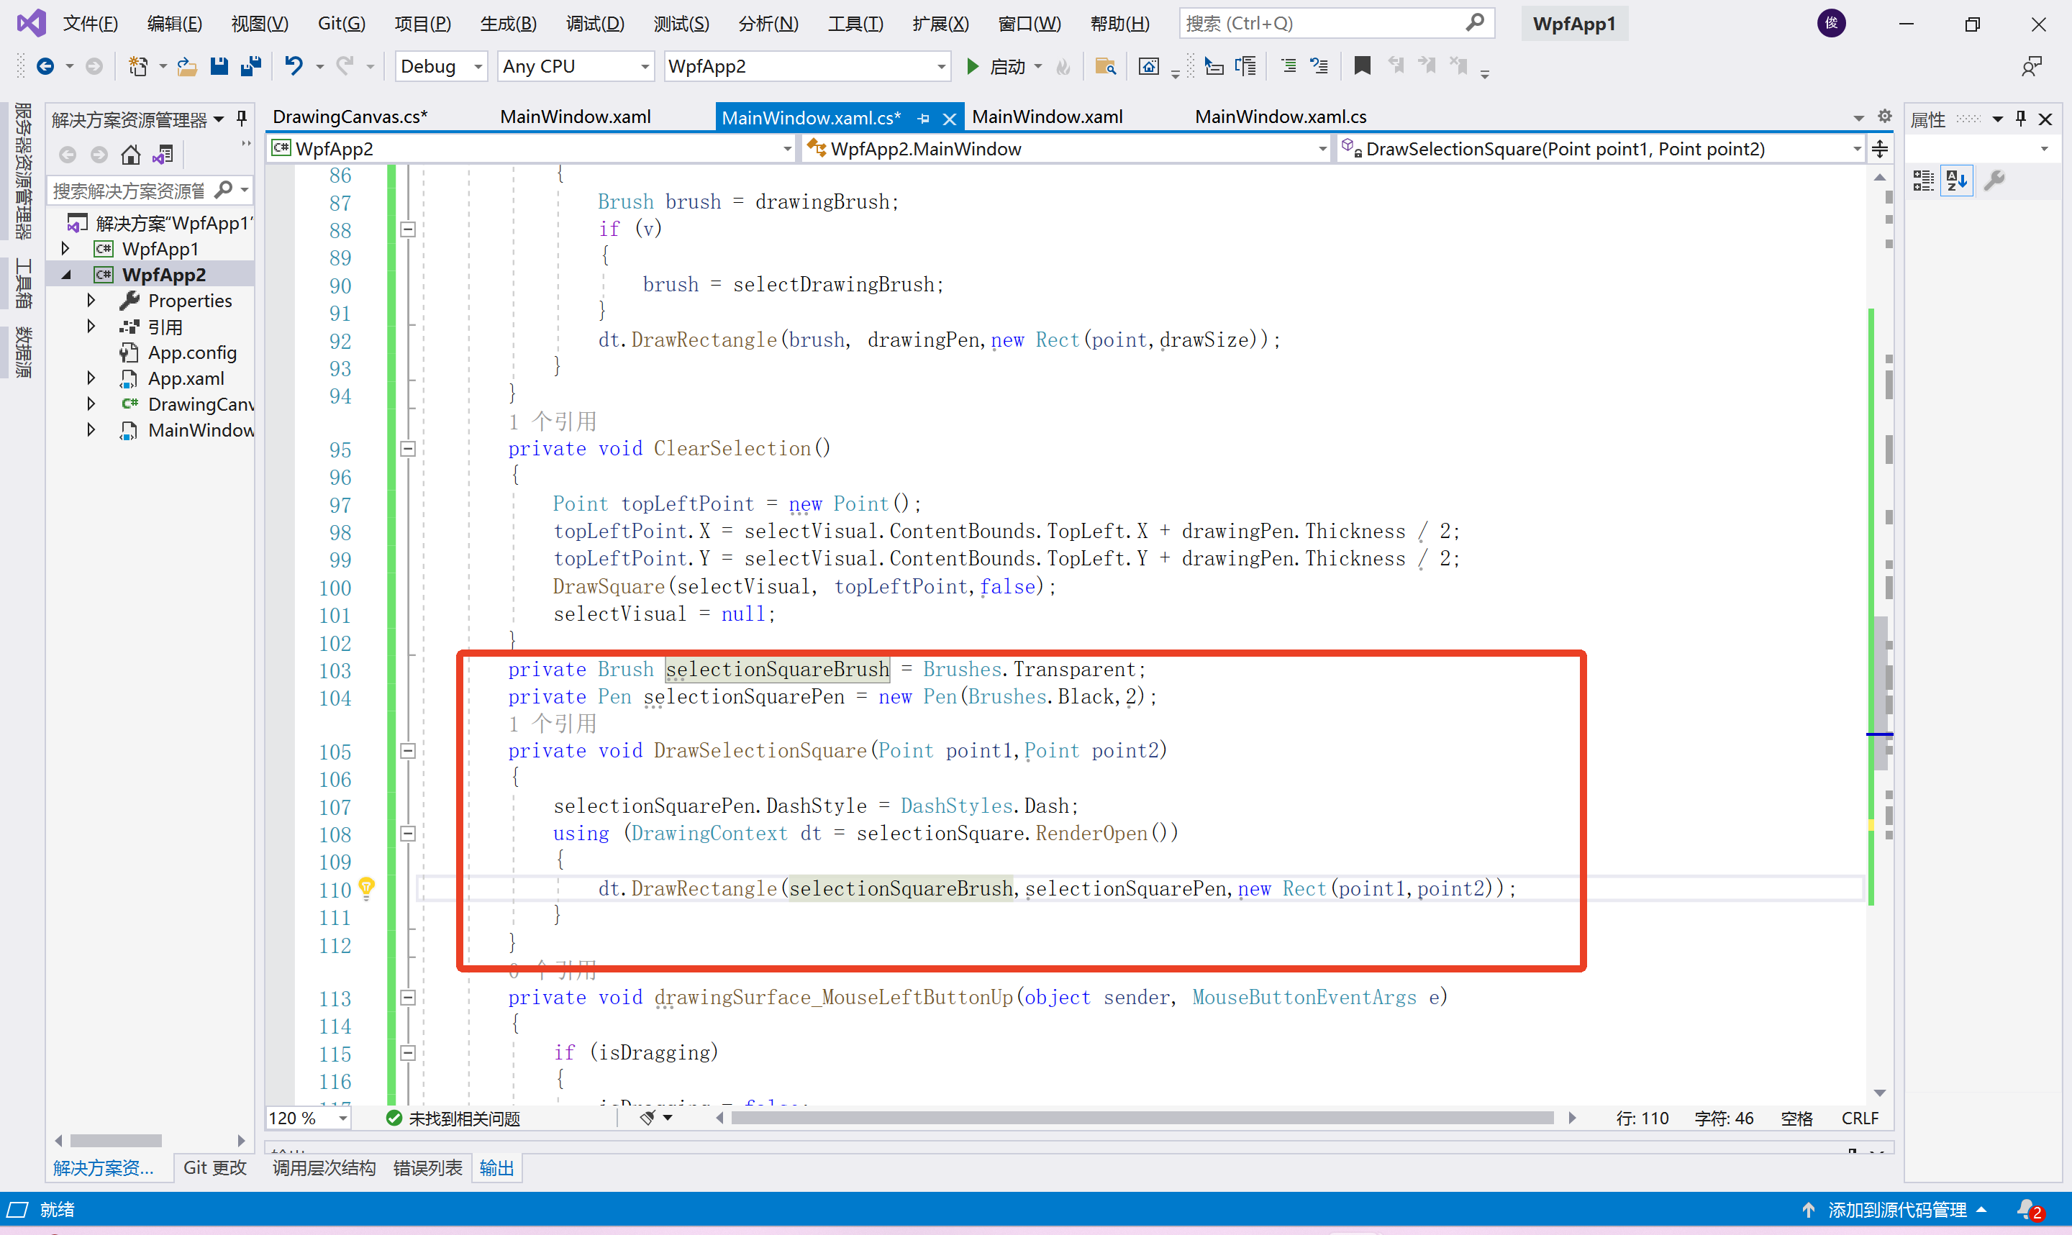Click the wrench property pages icon
Viewport: 2072px width, 1235px height.
[1994, 180]
